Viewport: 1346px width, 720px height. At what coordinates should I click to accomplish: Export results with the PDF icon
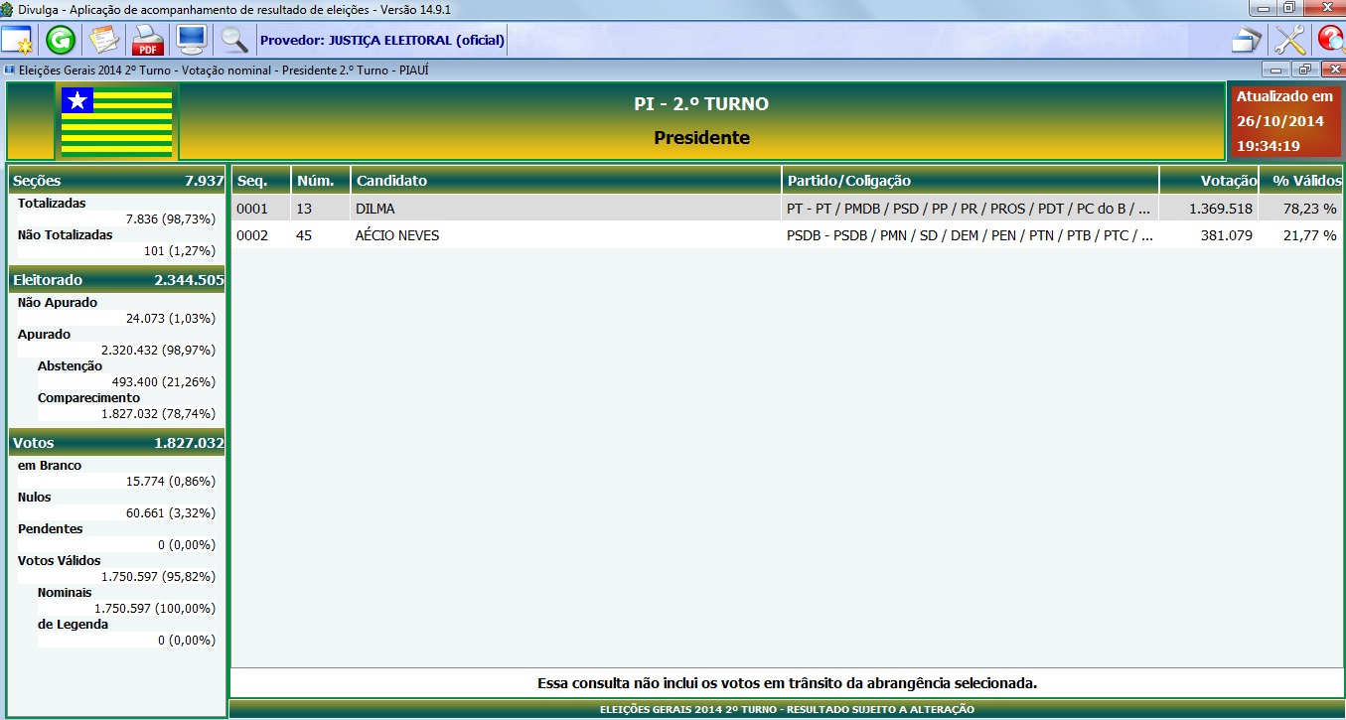click(148, 41)
